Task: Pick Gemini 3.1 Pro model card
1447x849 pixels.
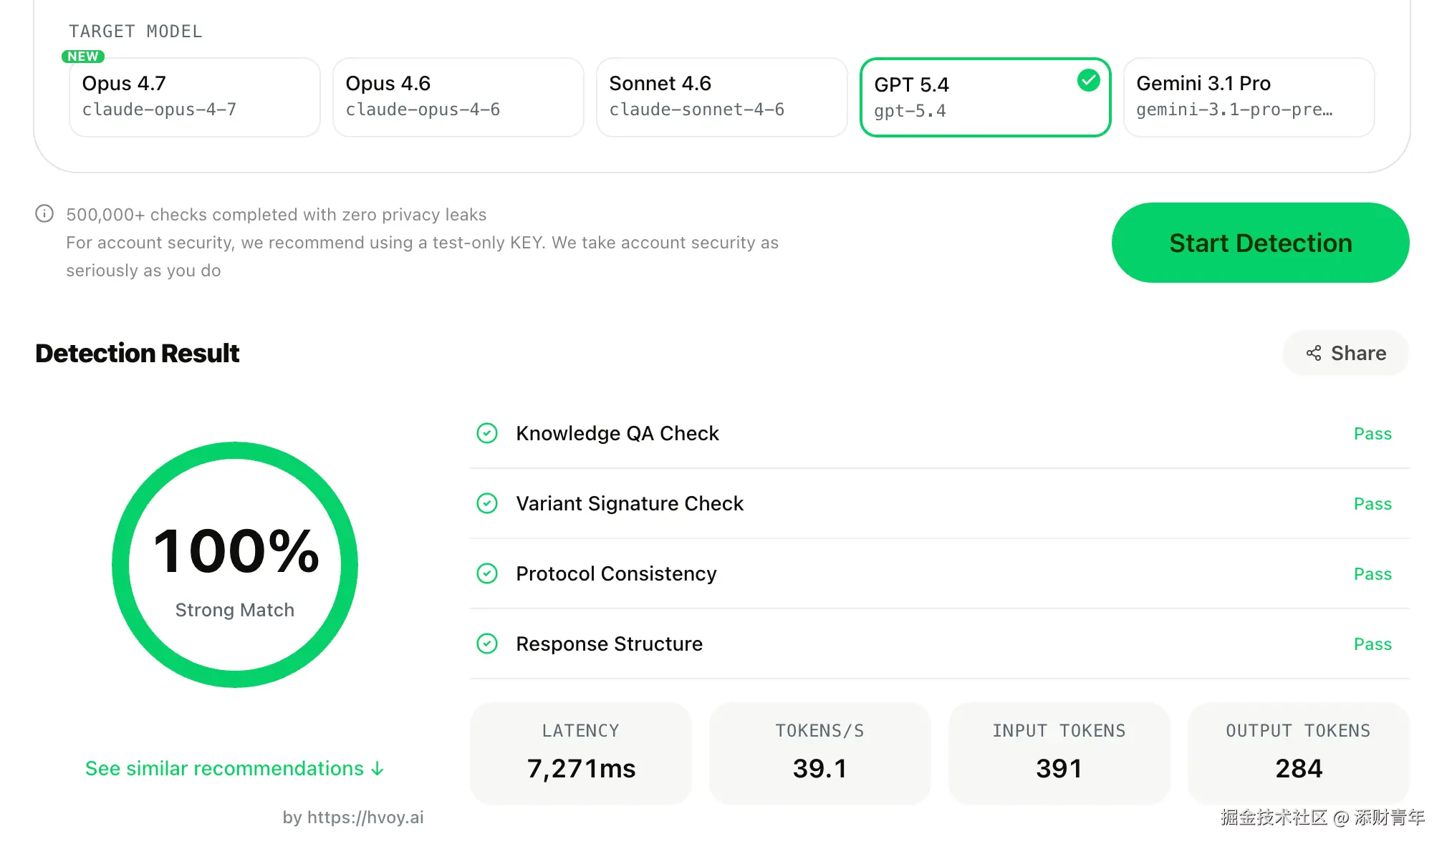Action: [1249, 97]
